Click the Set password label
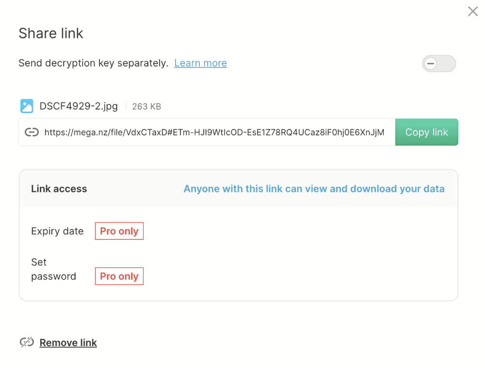The width and height of the screenshot is (485, 368). 53,269
